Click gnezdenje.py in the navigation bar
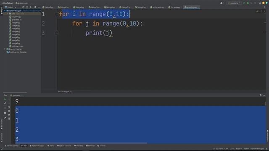The width and height of the screenshot is (269, 151). (21, 3)
